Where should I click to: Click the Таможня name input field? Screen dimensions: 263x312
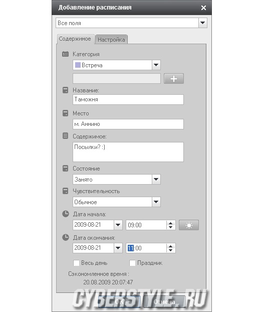[x=128, y=99]
